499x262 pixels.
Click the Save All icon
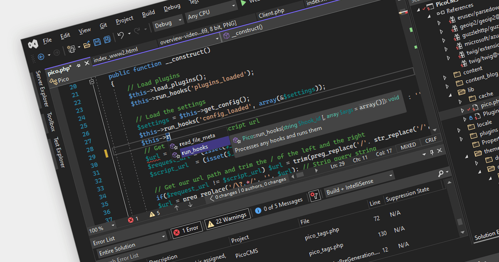click(x=107, y=40)
